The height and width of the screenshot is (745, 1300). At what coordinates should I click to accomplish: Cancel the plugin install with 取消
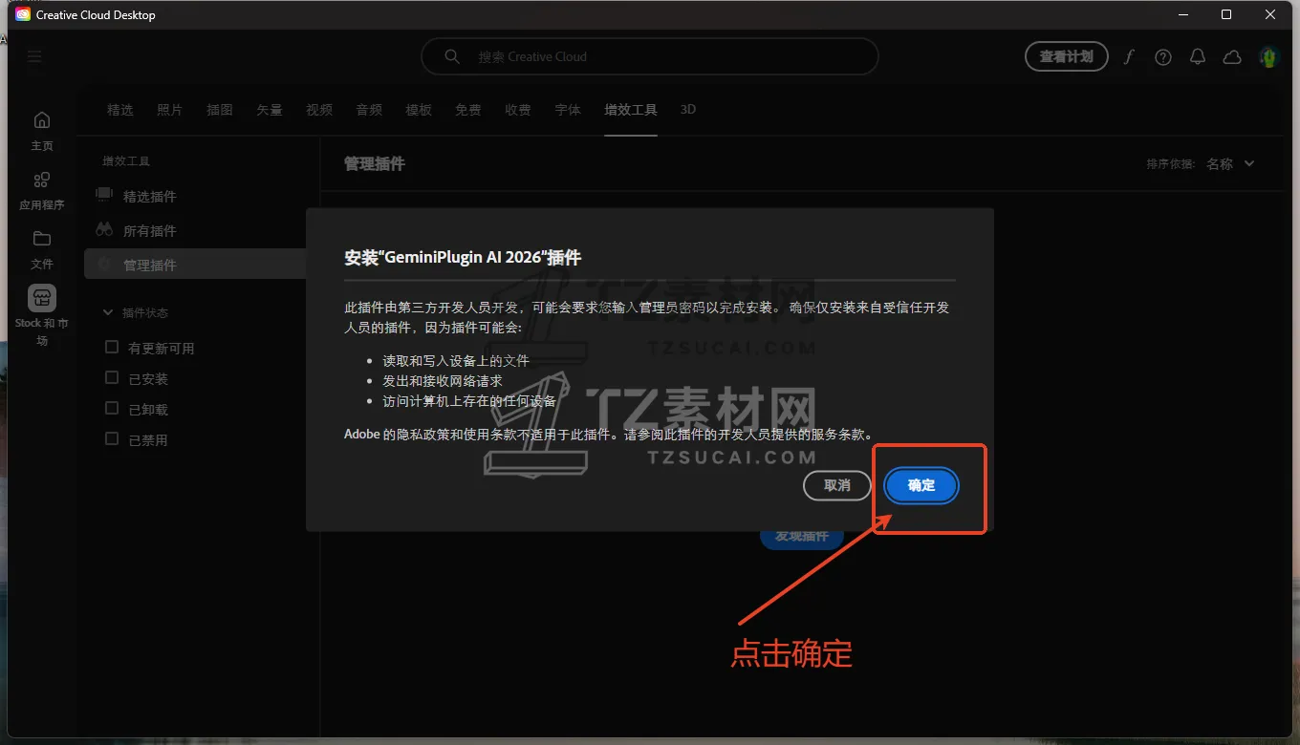(837, 485)
